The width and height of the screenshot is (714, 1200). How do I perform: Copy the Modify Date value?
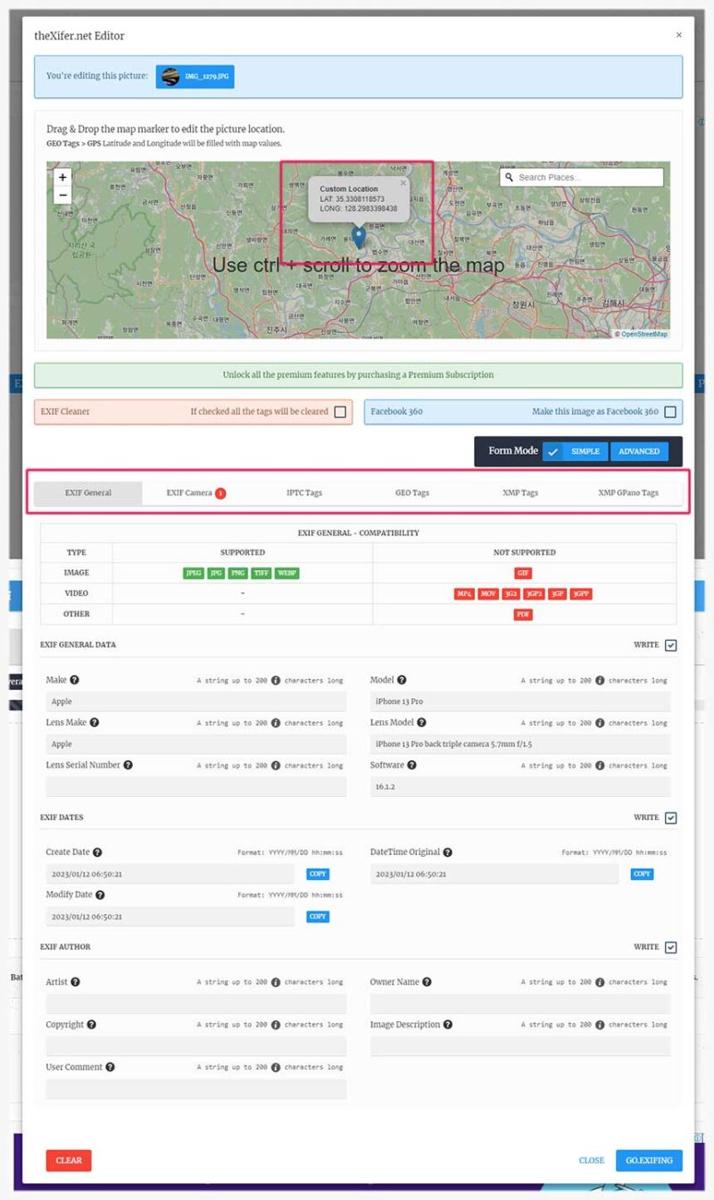[318, 917]
